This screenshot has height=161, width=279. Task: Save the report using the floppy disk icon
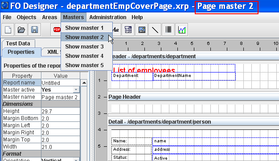pos(34,30)
